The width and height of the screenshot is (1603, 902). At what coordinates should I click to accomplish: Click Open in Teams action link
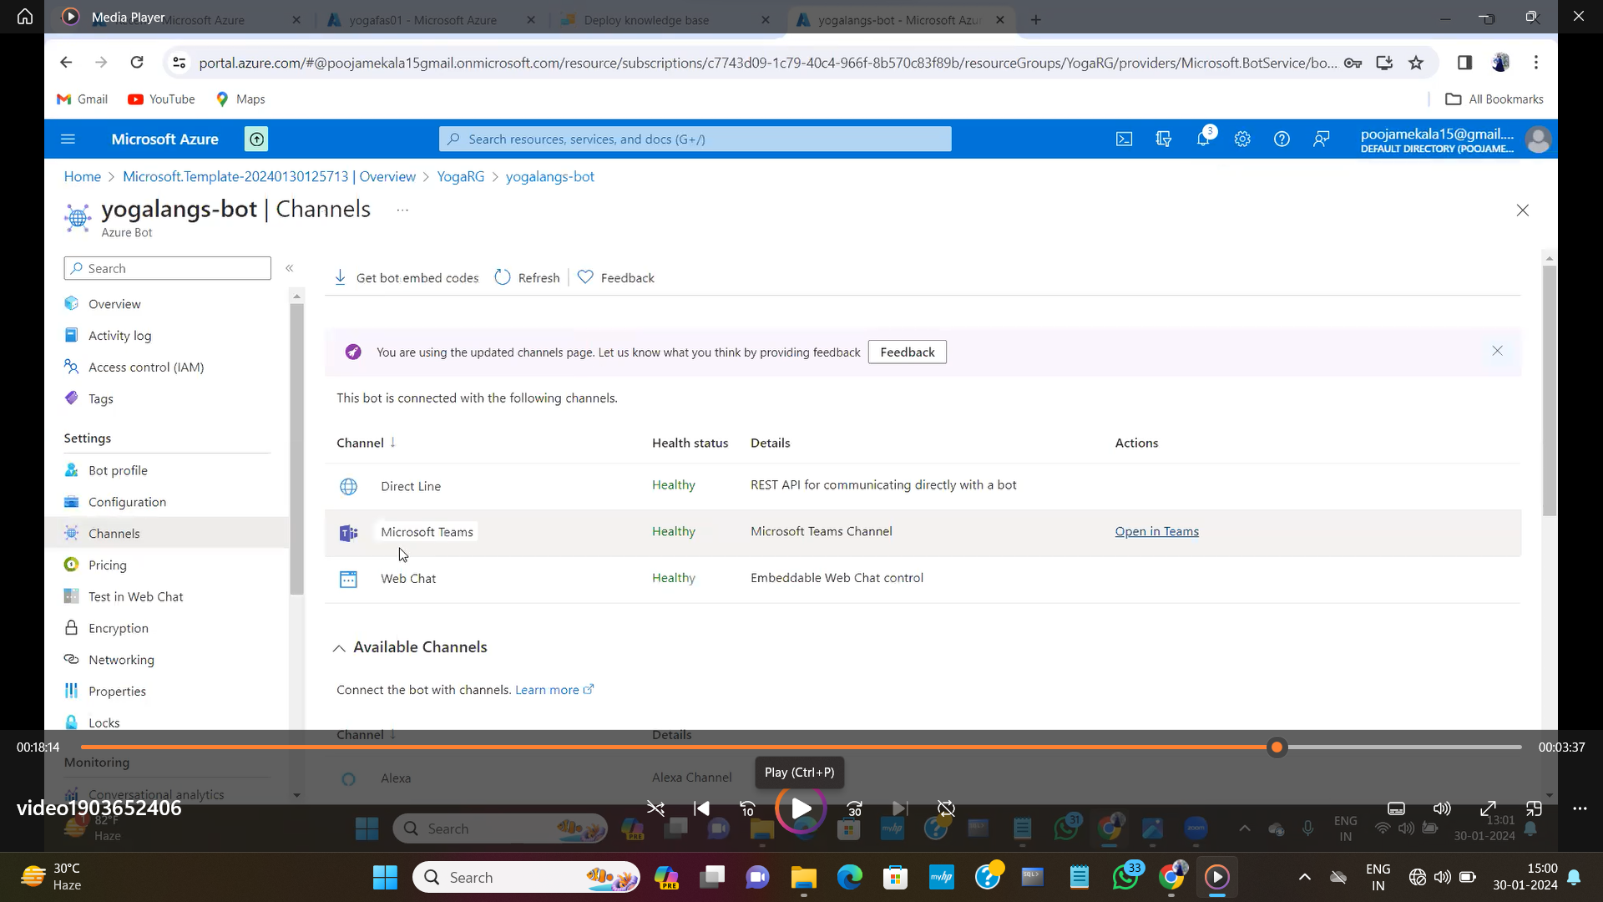click(1158, 531)
